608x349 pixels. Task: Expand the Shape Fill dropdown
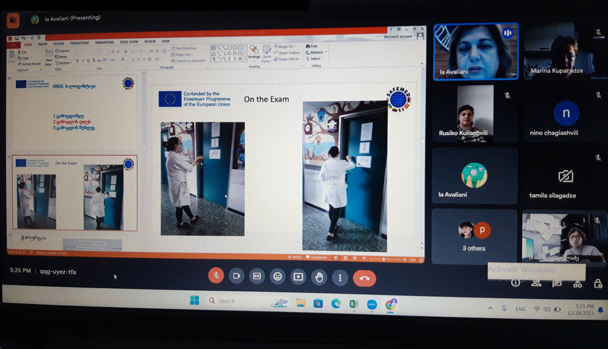(x=287, y=46)
